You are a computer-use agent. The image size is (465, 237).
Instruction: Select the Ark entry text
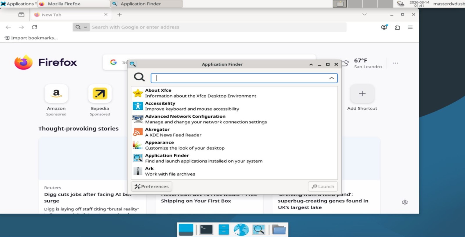coord(149,168)
